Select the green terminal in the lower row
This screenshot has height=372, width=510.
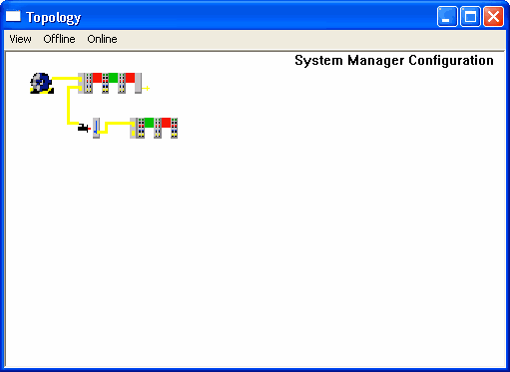149,123
